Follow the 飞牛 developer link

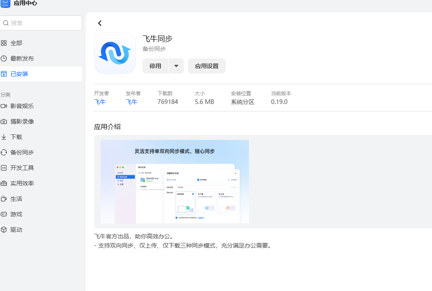tap(100, 102)
